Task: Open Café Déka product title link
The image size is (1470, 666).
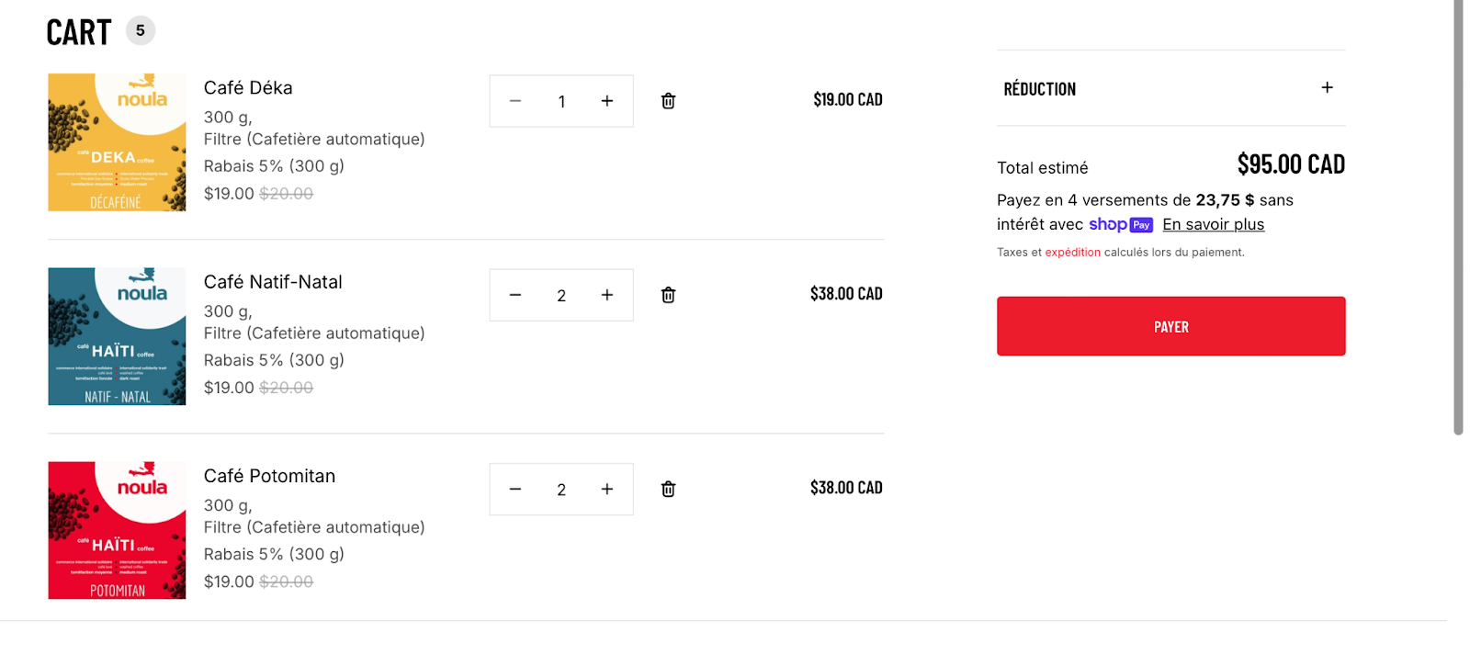Action: click(248, 88)
